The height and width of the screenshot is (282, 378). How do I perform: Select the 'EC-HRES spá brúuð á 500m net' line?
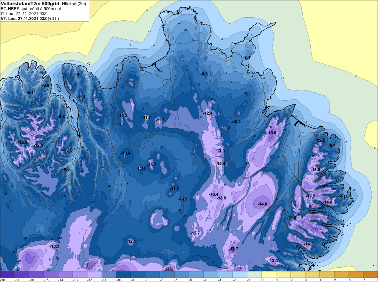click(31, 9)
